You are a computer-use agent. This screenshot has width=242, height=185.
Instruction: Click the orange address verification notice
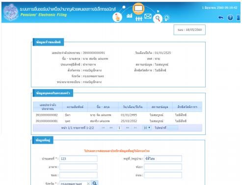(117, 151)
